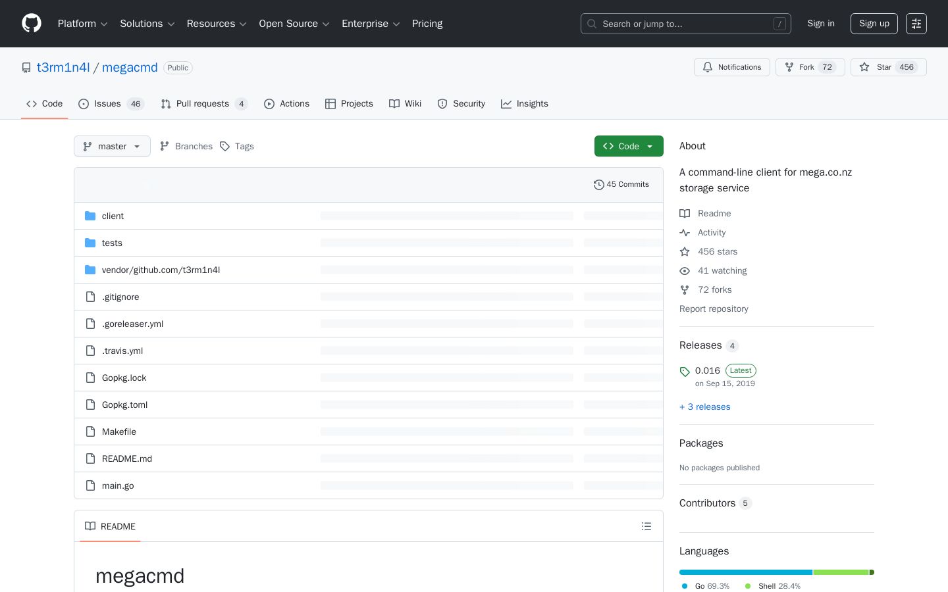Viewport: 948px width, 592px height.
Task: Open the Actions tab
Action: pyautogui.click(x=286, y=104)
